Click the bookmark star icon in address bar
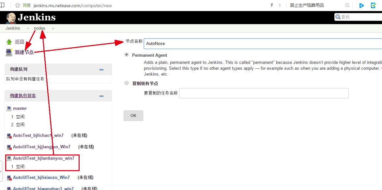The width and height of the screenshot is (382, 190). click(18, 5)
